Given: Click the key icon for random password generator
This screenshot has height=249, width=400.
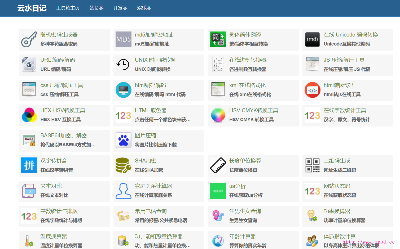Looking at the screenshot, I should (29, 40).
